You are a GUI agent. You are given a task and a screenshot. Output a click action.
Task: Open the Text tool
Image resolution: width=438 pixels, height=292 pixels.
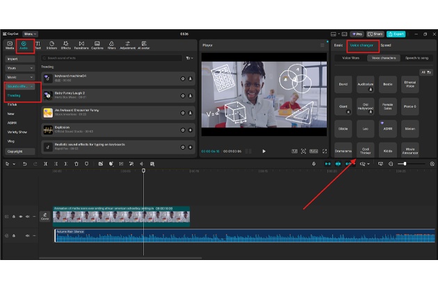(x=38, y=45)
